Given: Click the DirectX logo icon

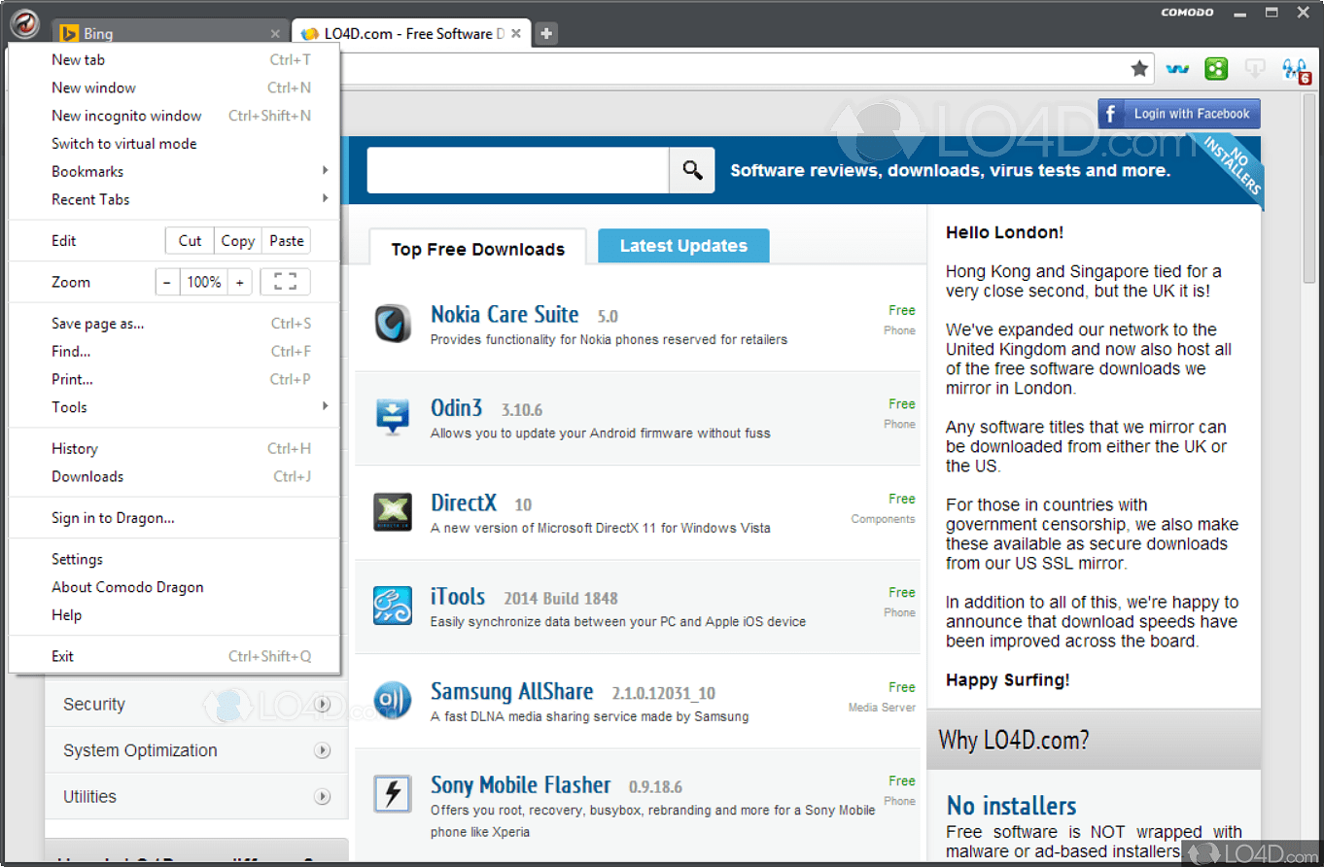Looking at the screenshot, I should point(393,511).
